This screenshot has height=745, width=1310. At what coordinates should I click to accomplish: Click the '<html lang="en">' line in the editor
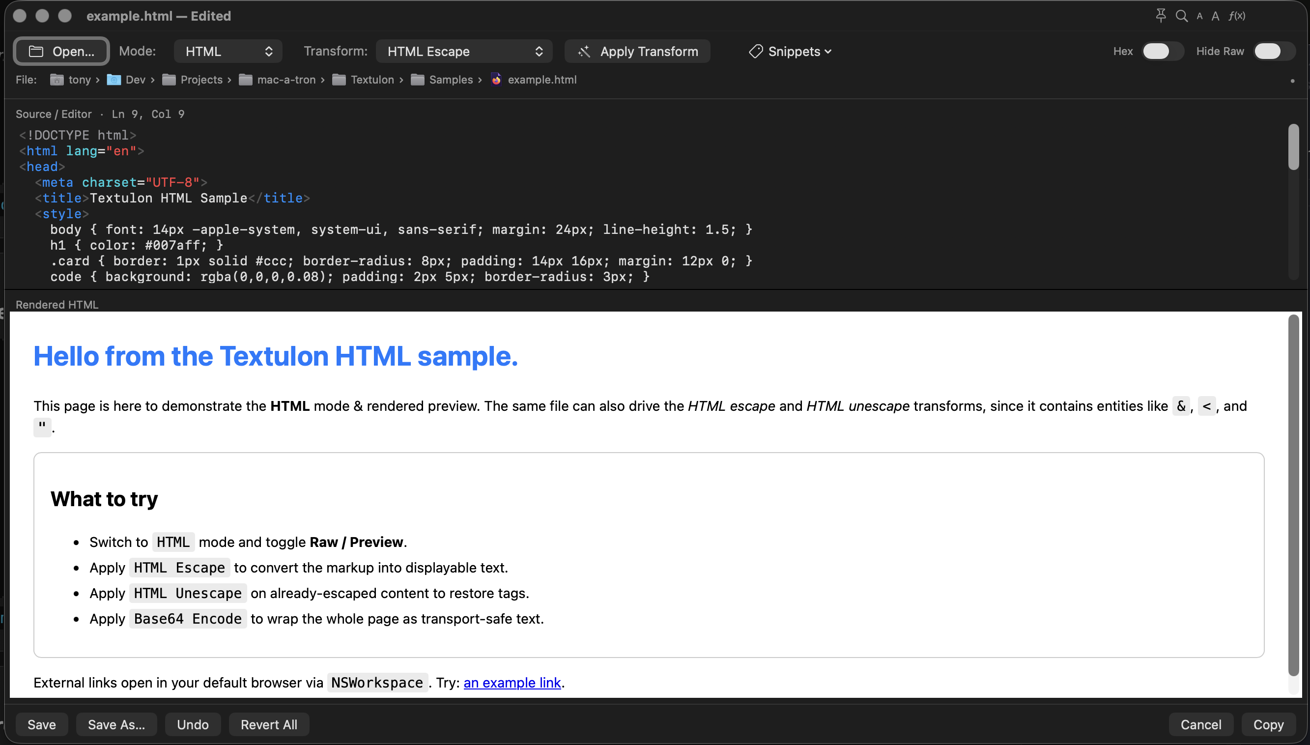click(x=82, y=151)
